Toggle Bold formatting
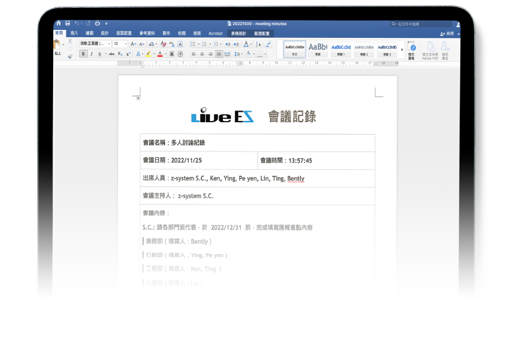 pyautogui.click(x=83, y=54)
